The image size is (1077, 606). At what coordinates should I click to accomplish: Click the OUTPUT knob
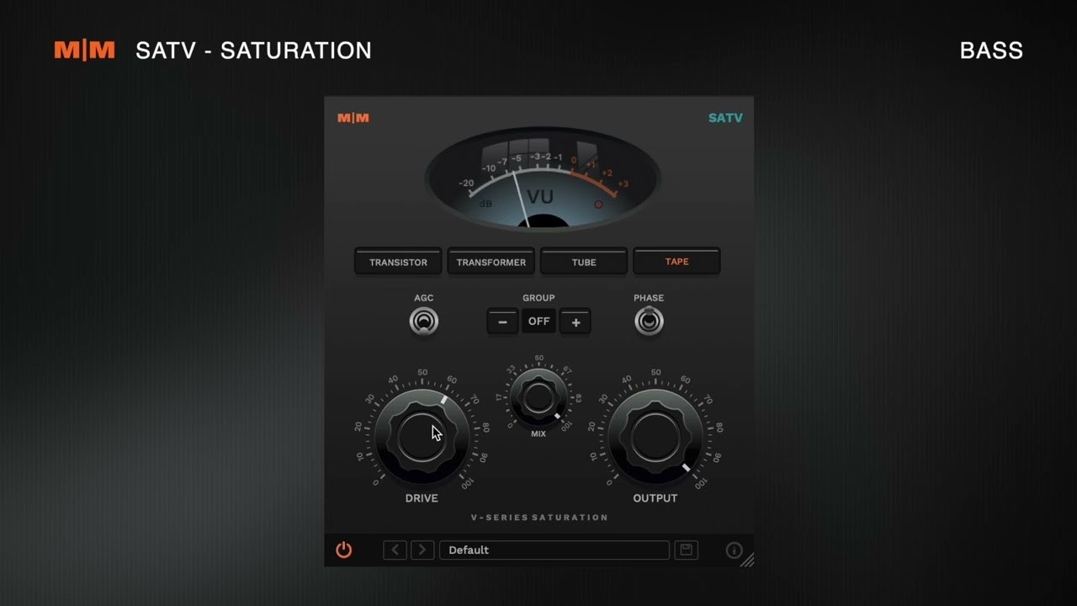[x=655, y=436]
